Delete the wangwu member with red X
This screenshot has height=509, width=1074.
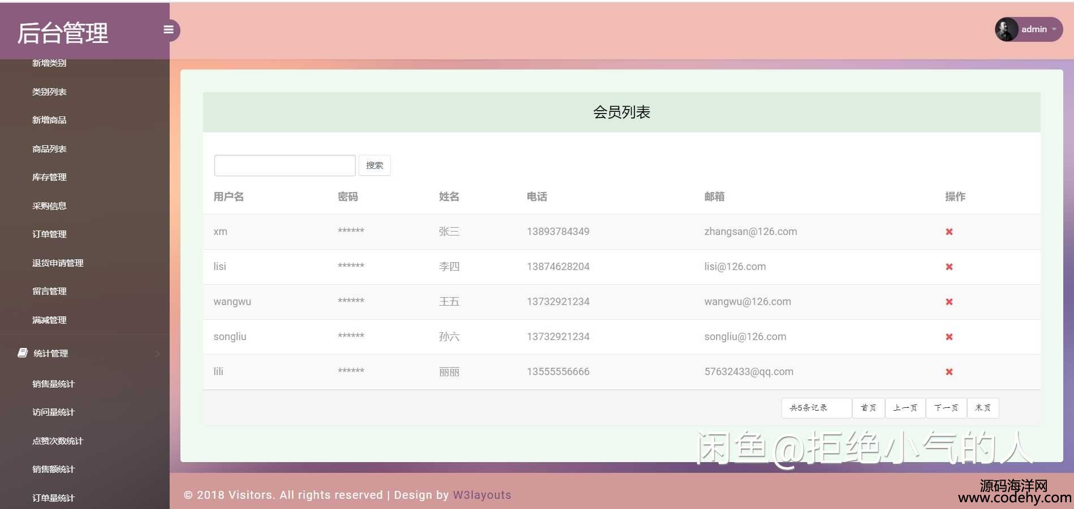click(x=949, y=302)
